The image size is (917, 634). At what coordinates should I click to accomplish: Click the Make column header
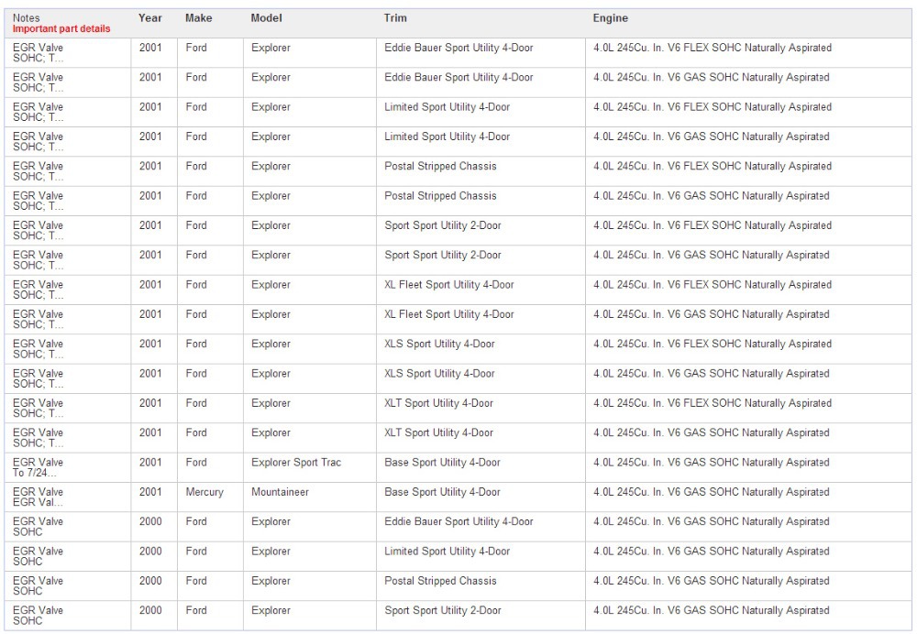pyautogui.click(x=198, y=18)
